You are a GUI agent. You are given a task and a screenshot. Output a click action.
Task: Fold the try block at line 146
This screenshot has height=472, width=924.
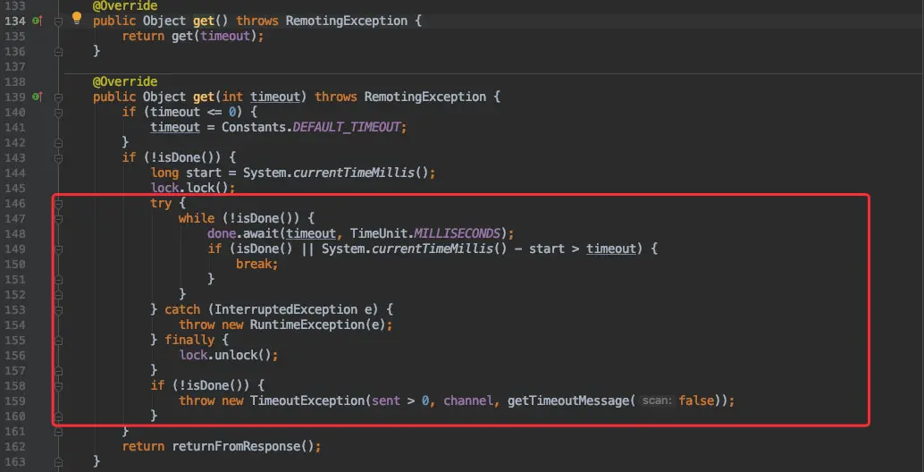[x=58, y=204]
